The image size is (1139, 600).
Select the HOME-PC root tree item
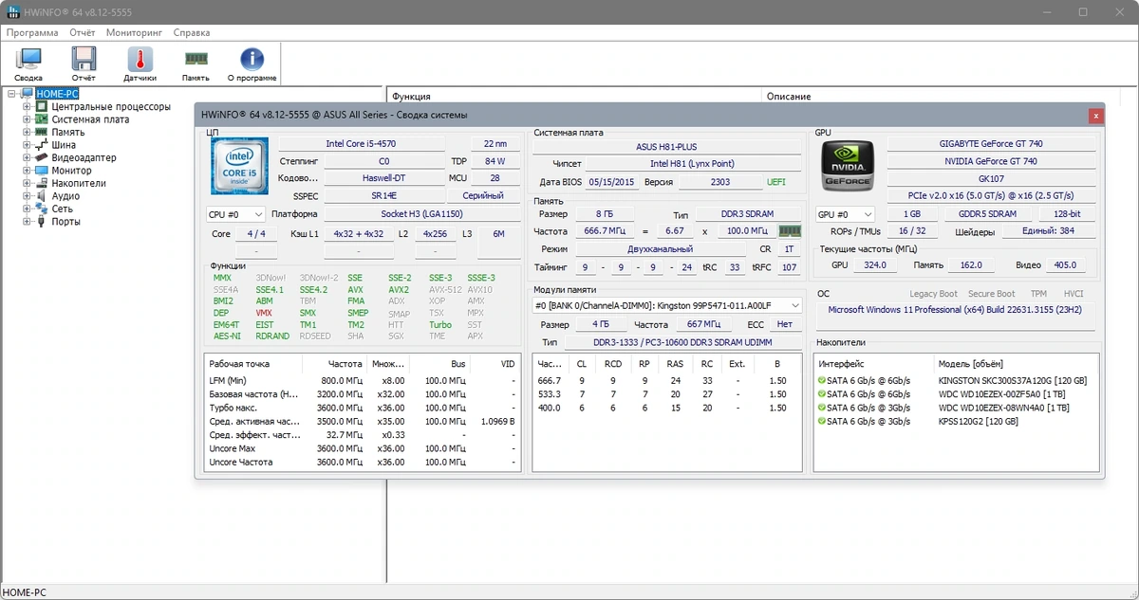(57, 94)
